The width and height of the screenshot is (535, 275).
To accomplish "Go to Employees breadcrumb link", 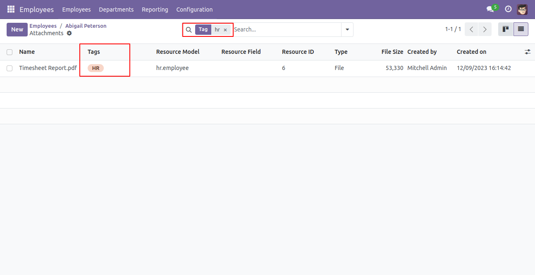I will (x=43, y=26).
